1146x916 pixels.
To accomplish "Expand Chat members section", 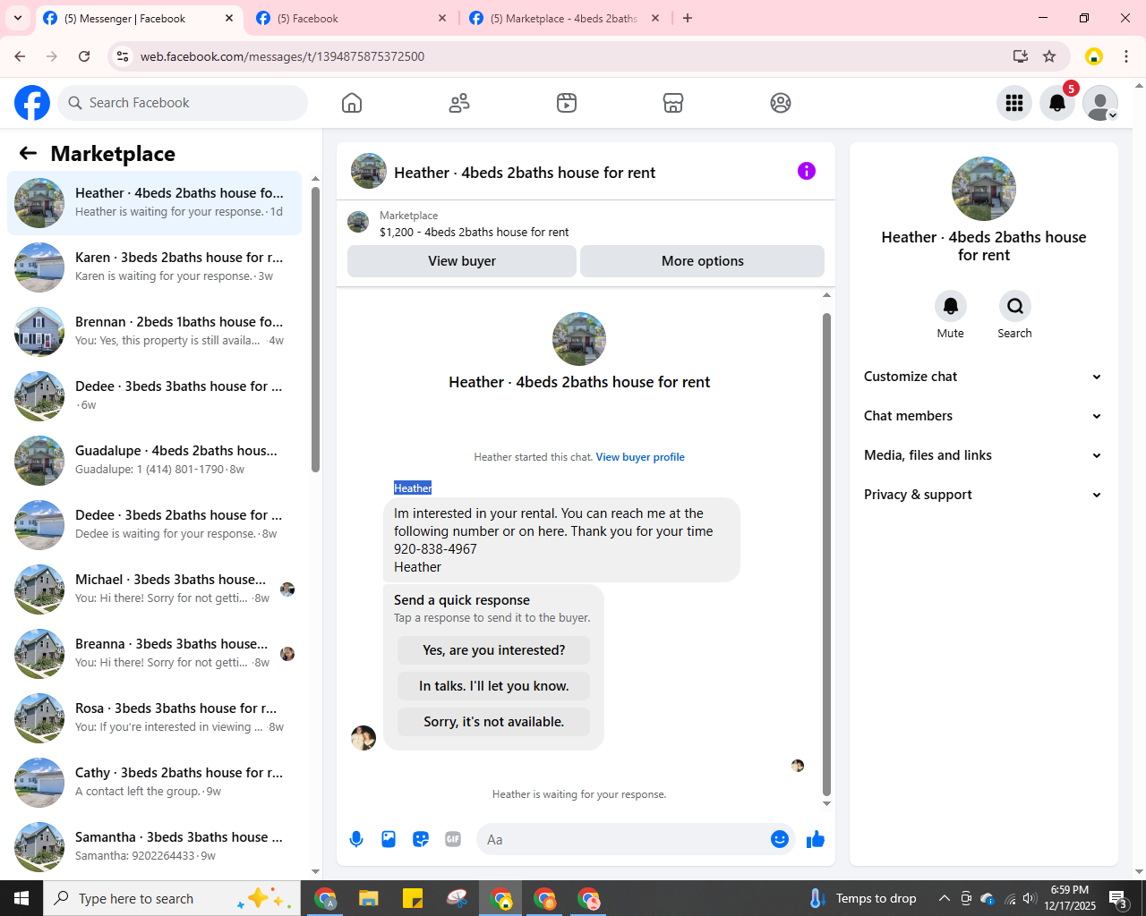I will 983,416.
